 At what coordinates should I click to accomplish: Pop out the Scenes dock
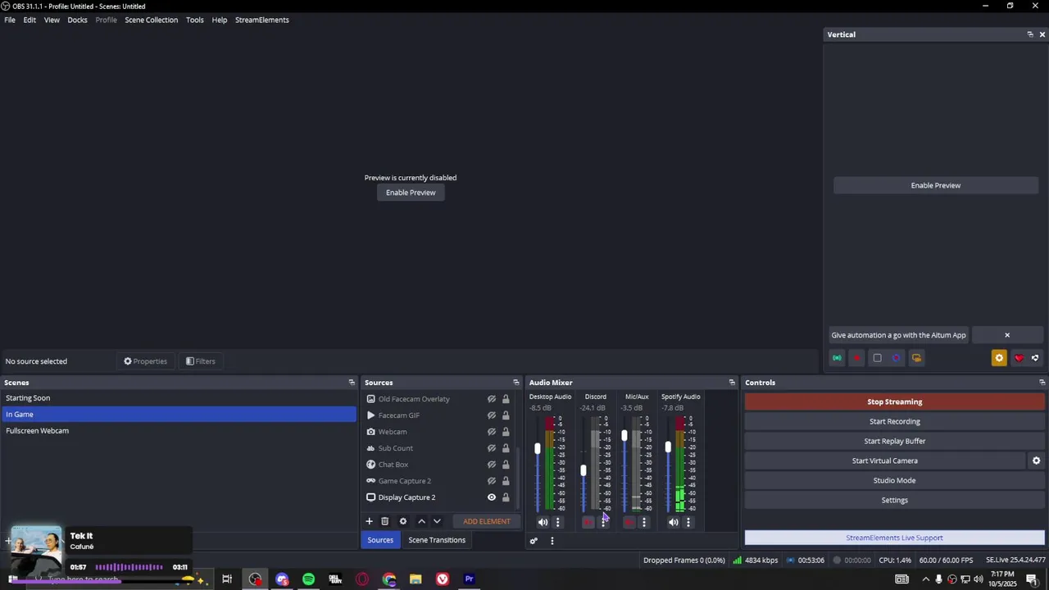pos(352,383)
